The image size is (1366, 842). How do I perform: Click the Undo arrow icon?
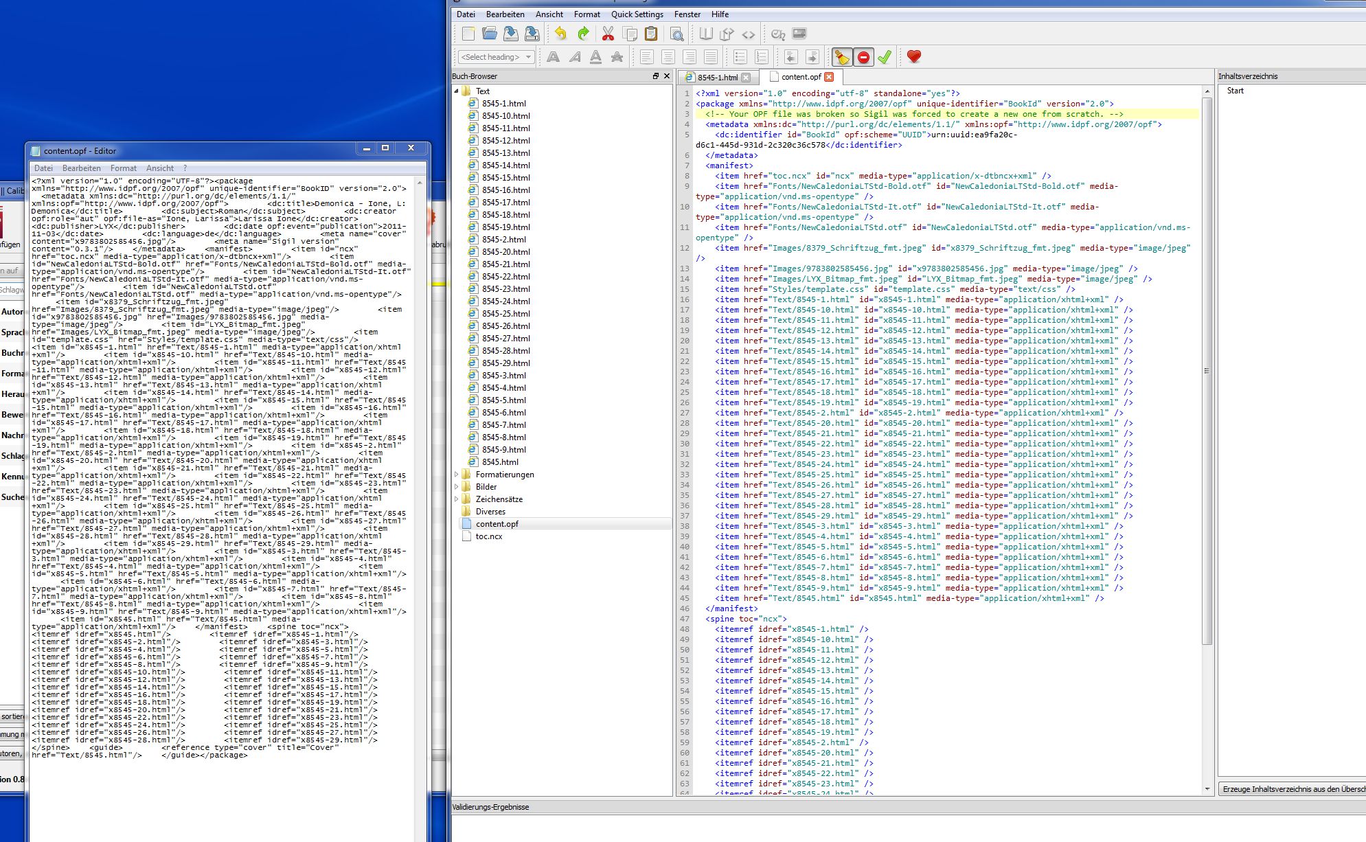(560, 34)
